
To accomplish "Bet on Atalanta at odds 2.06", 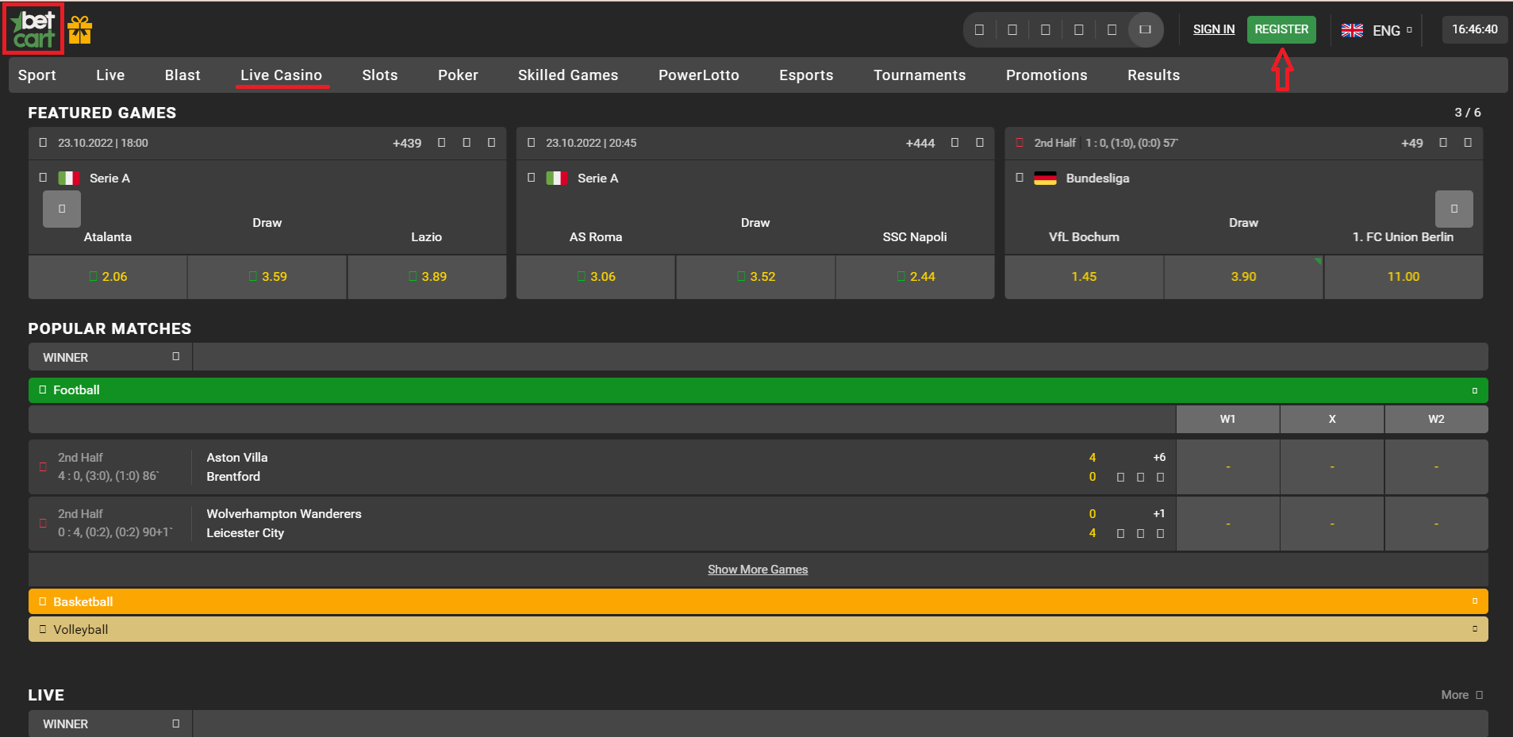I will point(108,277).
